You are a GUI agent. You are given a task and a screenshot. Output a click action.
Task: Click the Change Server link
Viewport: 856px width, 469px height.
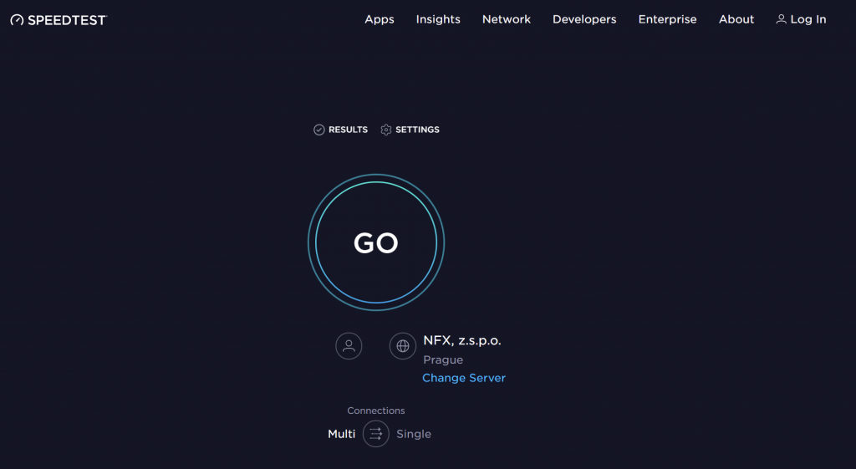pyautogui.click(x=464, y=378)
